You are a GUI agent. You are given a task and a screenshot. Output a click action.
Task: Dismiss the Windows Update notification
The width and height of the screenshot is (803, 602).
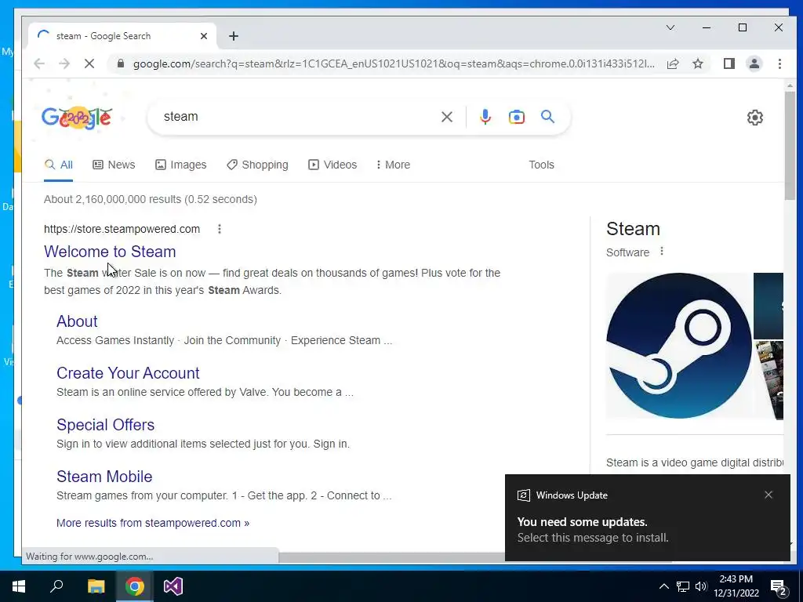pos(768,495)
